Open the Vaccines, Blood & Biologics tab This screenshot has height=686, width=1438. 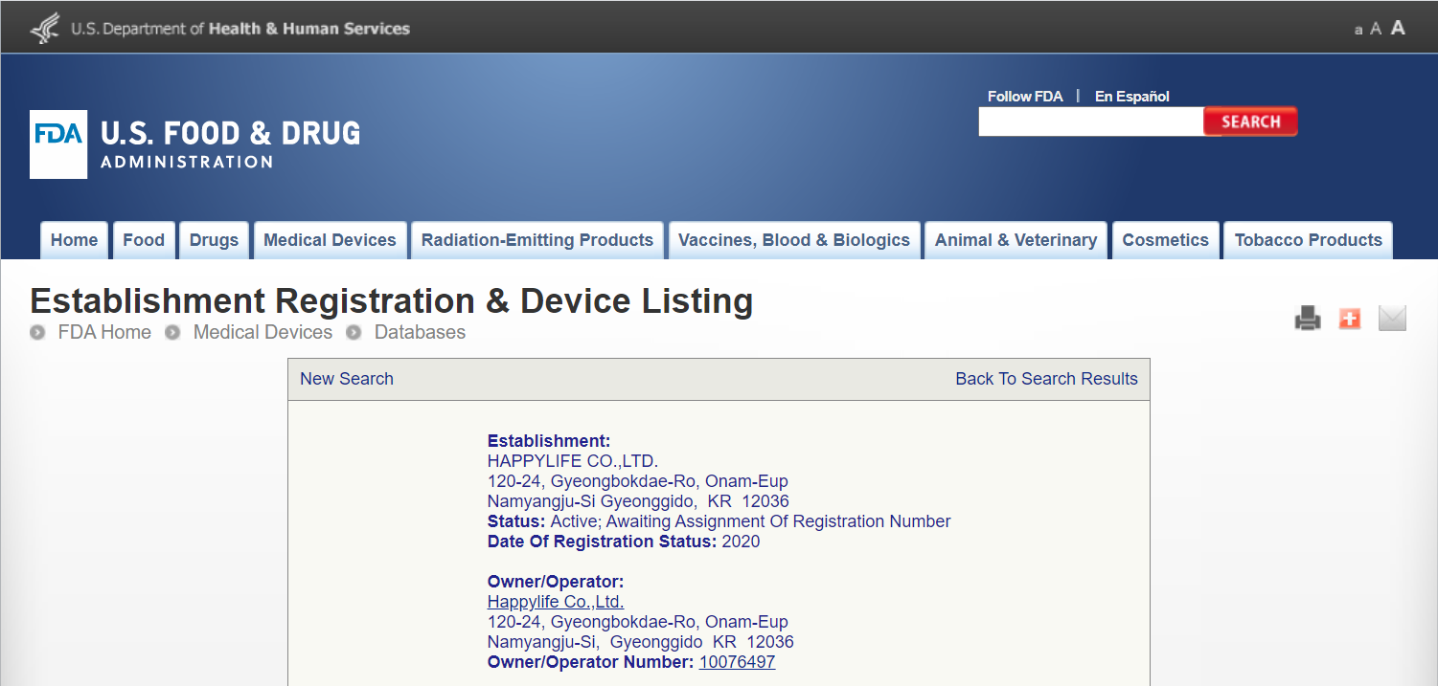point(794,240)
